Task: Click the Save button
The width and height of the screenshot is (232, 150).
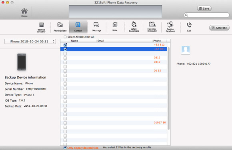Action: point(204,8)
